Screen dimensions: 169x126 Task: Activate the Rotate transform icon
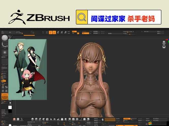tap(65, 33)
